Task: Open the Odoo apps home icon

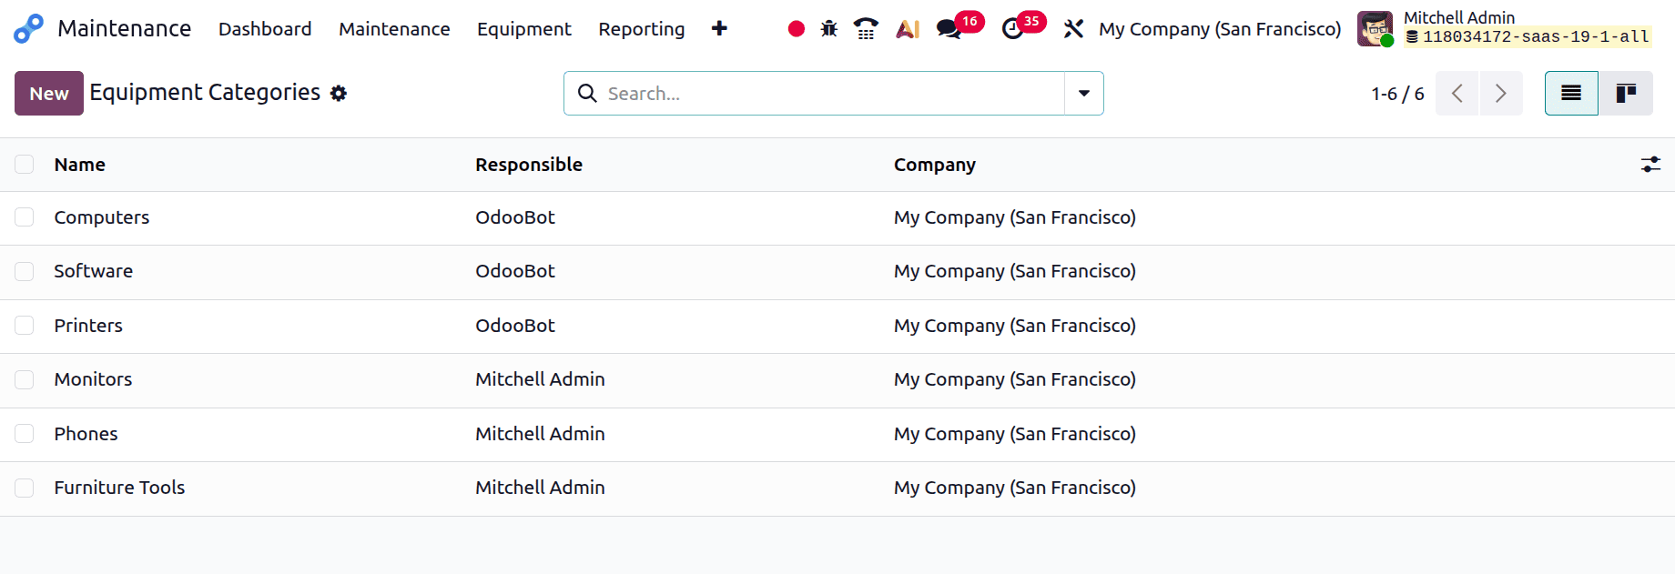Action: [28, 29]
